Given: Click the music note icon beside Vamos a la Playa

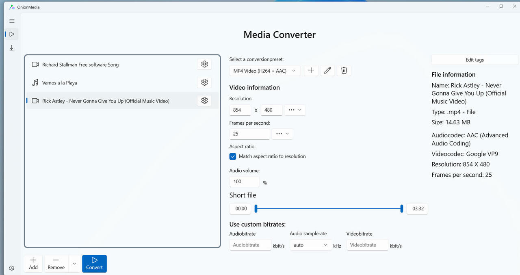Looking at the screenshot, I should pos(35,83).
